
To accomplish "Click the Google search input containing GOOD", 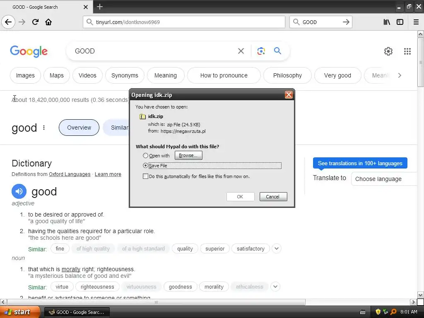I will click(154, 51).
